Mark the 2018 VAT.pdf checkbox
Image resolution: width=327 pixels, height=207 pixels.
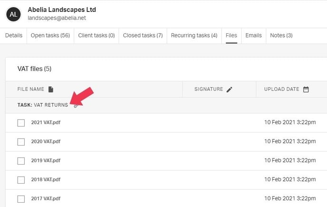pos(21,180)
